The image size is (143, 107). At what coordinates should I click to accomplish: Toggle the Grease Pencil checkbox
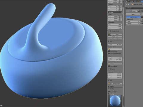110,31
